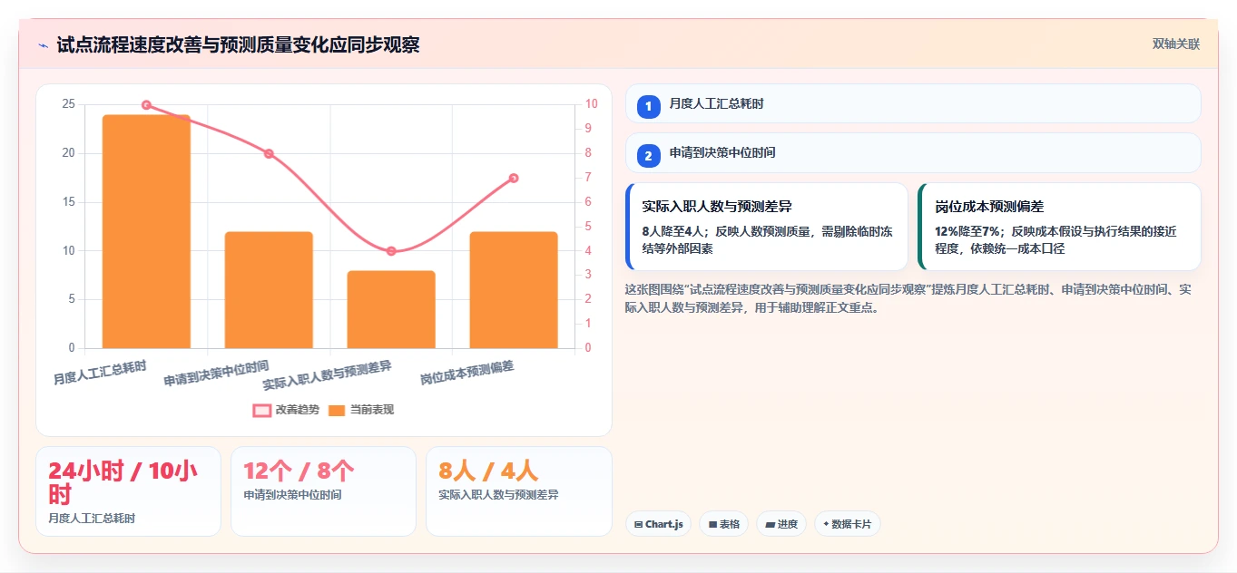The width and height of the screenshot is (1237, 573).
Task: Click the trend line point at value 10
Action: pyautogui.click(x=146, y=105)
